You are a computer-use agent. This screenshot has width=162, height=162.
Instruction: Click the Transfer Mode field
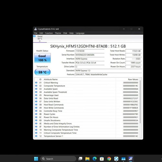(x=90, y=63)
